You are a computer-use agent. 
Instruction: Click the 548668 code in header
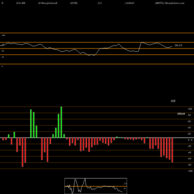coord(129,3)
